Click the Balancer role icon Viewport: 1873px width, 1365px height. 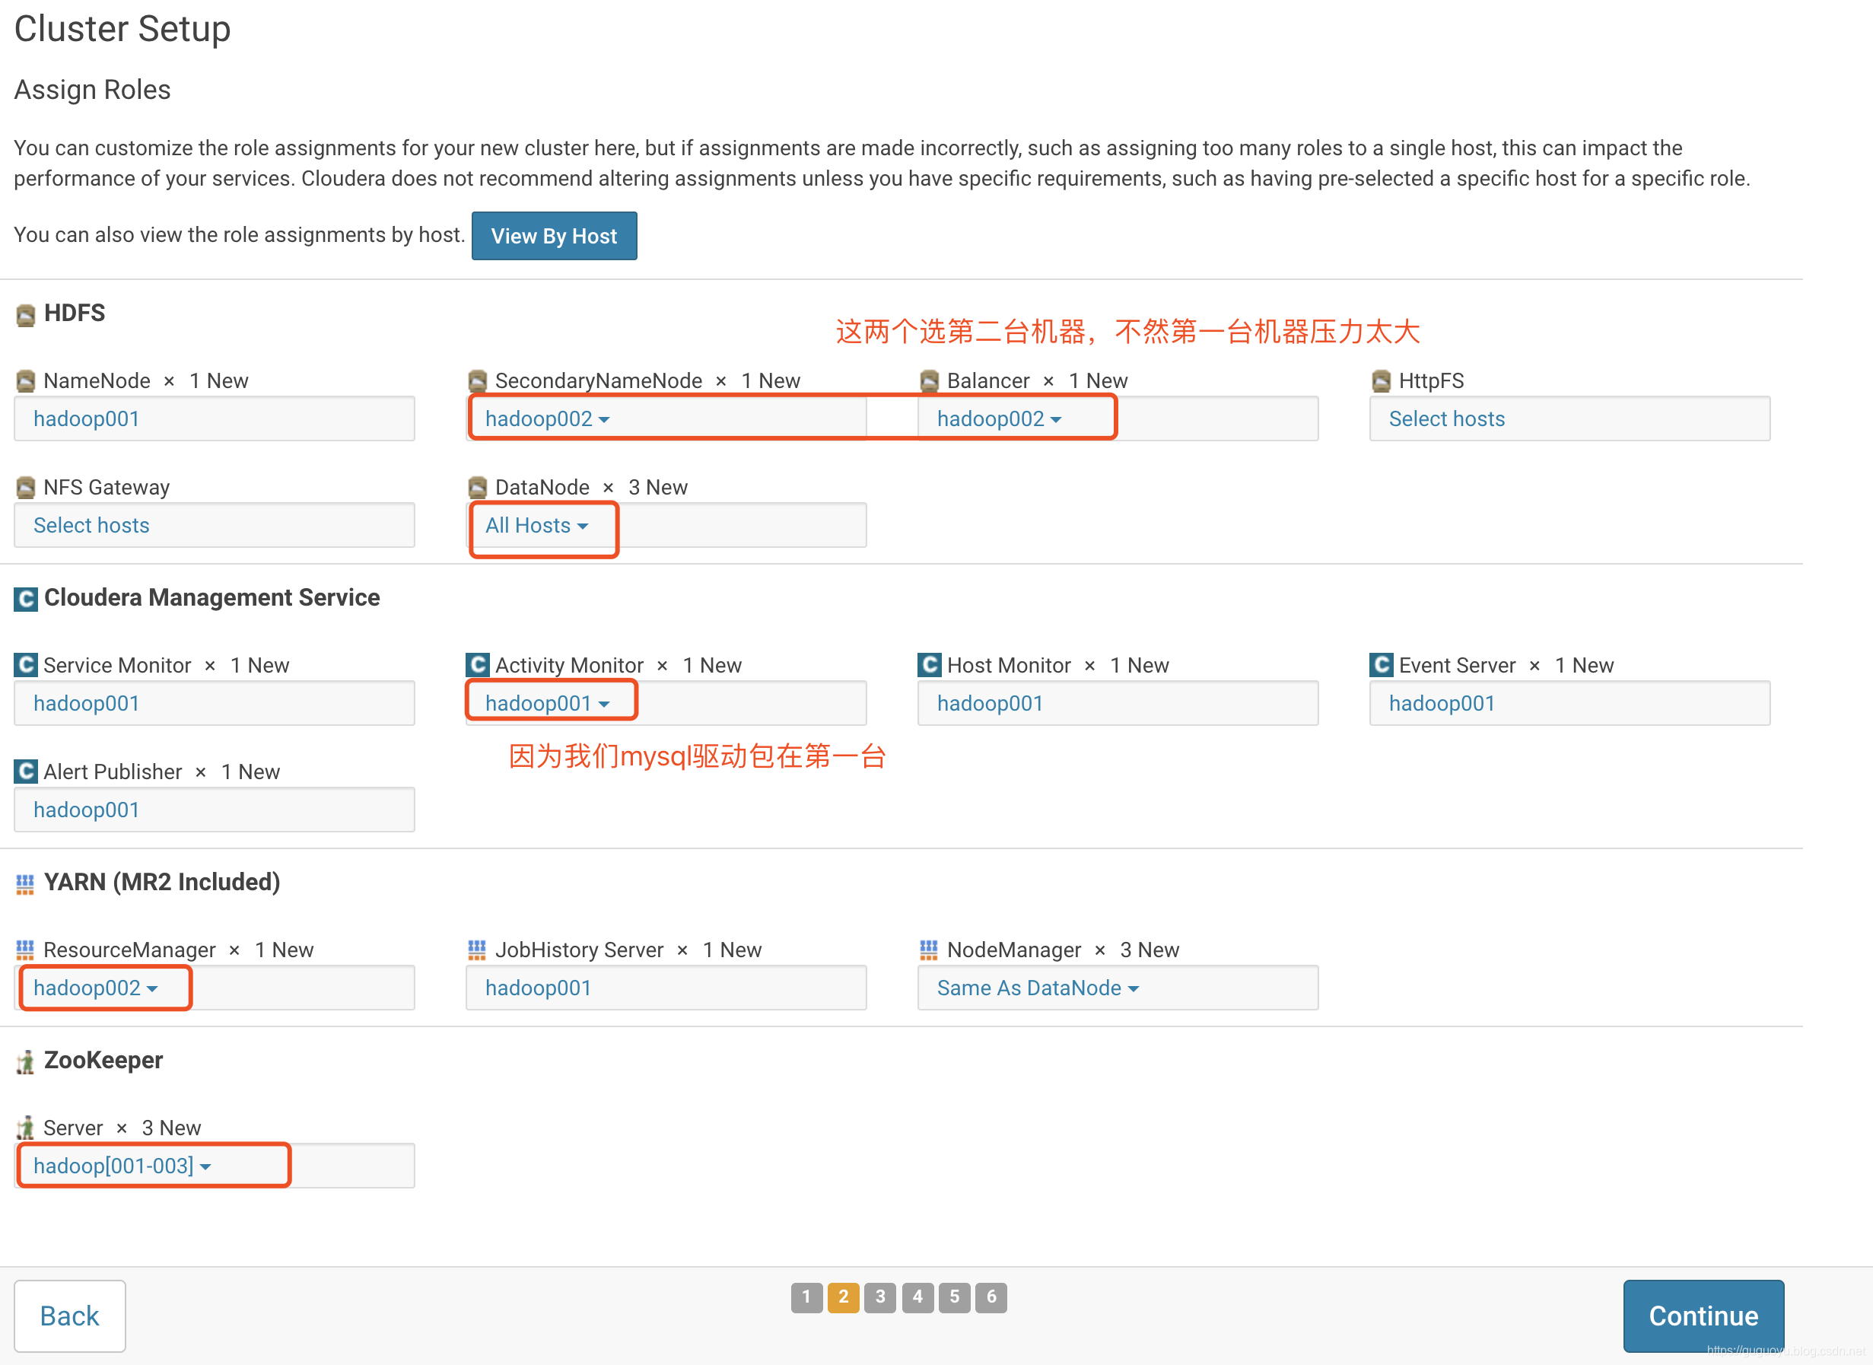point(929,381)
